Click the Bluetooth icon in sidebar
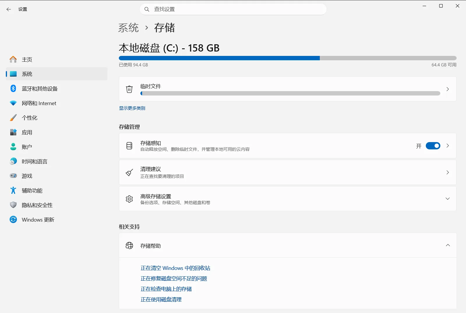 click(13, 89)
